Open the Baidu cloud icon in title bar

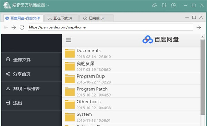[155, 5]
